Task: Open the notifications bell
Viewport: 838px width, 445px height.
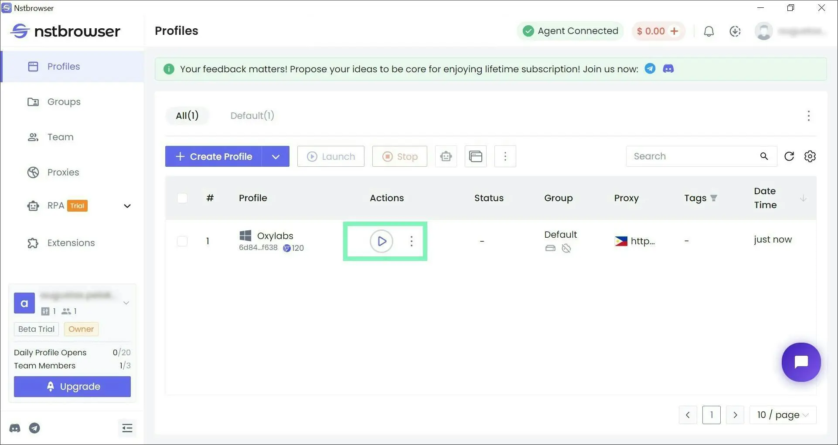Action: pyautogui.click(x=709, y=31)
